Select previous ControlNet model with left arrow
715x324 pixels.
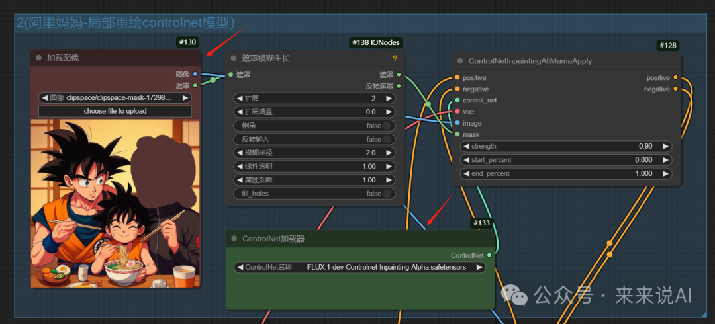click(240, 268)
